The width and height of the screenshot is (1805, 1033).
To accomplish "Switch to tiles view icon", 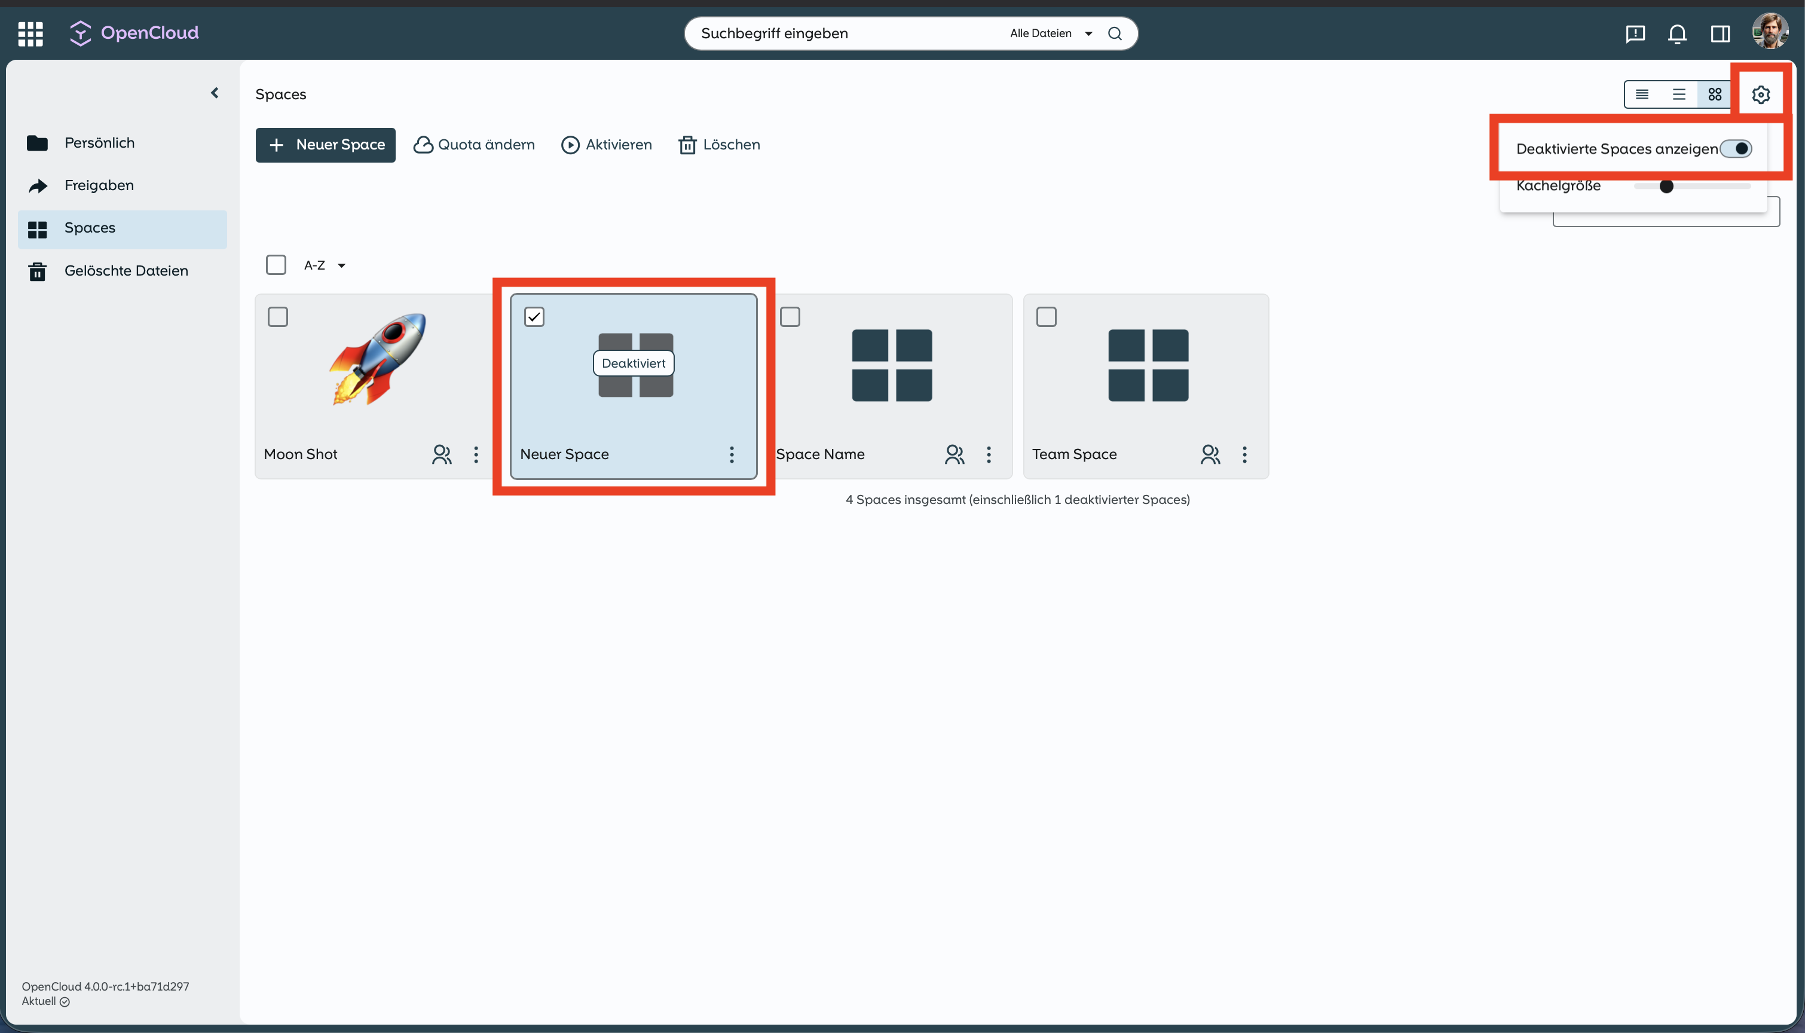I will 1714,94.
